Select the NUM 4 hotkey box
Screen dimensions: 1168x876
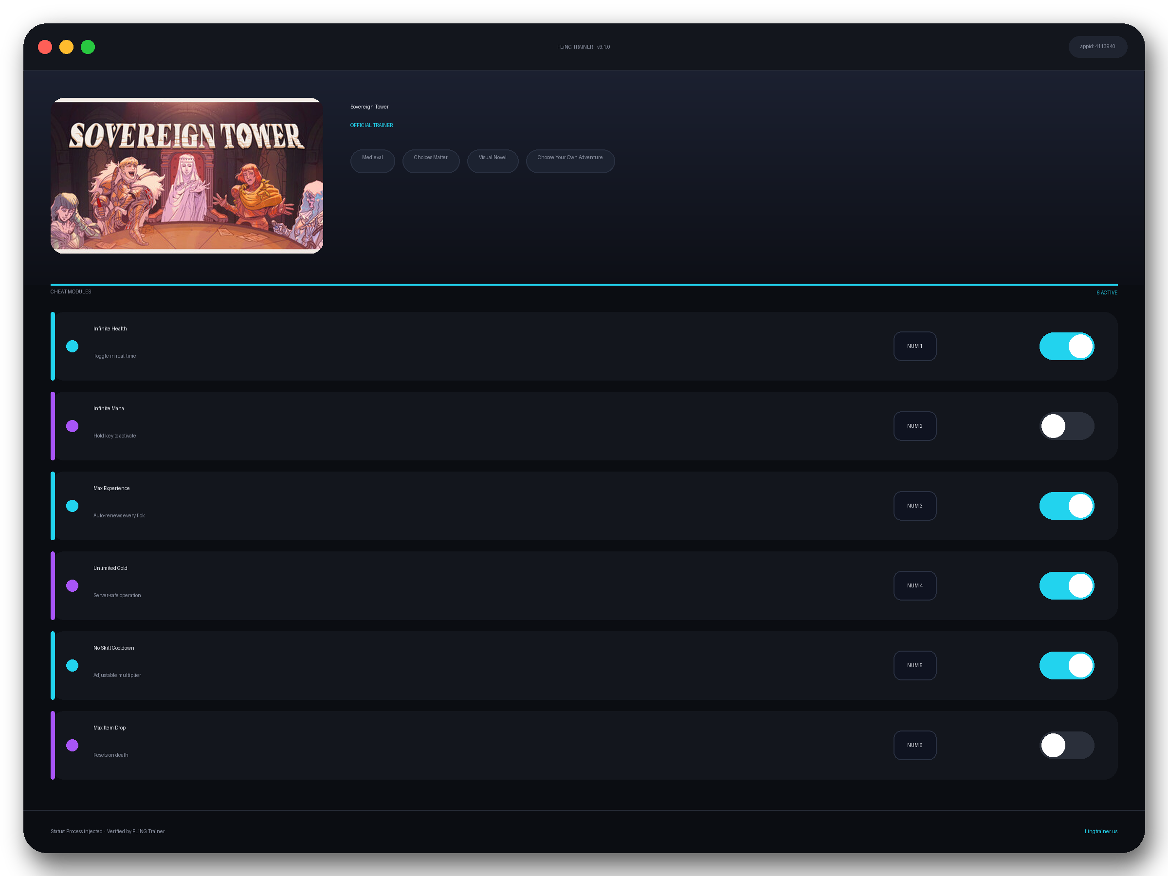click(914, 585)
